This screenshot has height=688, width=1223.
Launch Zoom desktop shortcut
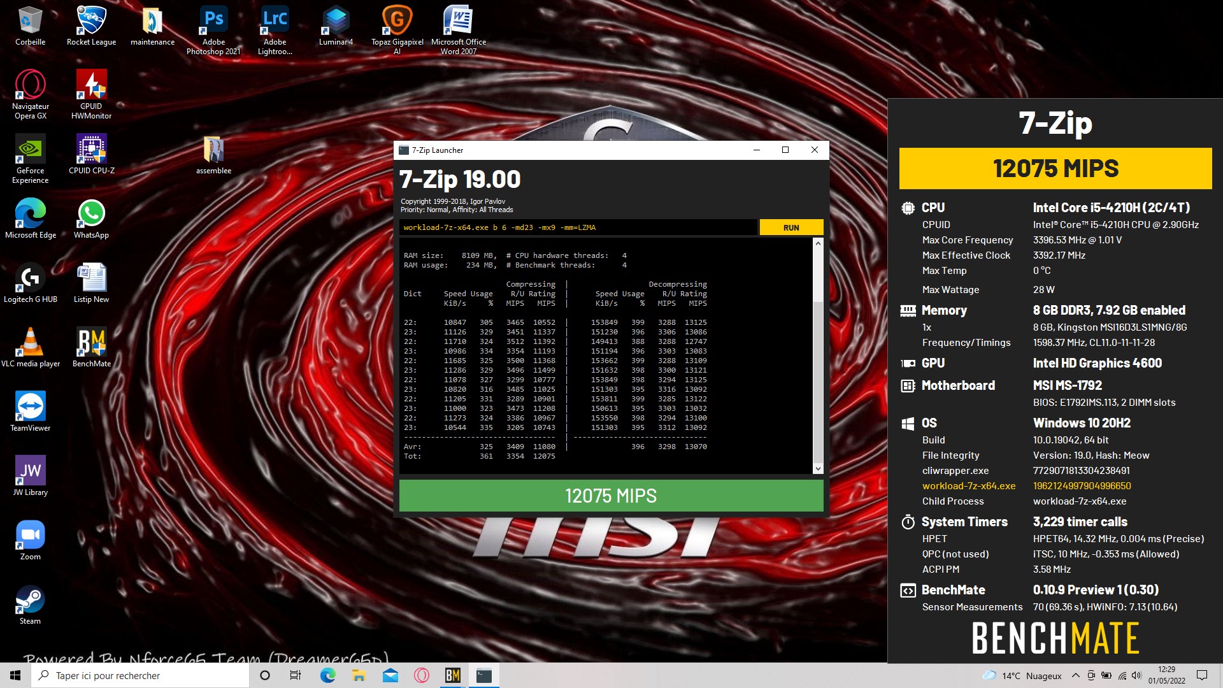tap(30, 540)
